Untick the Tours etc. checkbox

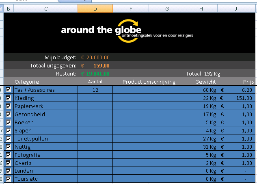coord(8,179)
